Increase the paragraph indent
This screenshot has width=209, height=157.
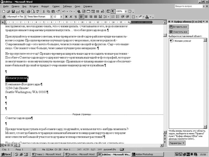click(127, 17)
